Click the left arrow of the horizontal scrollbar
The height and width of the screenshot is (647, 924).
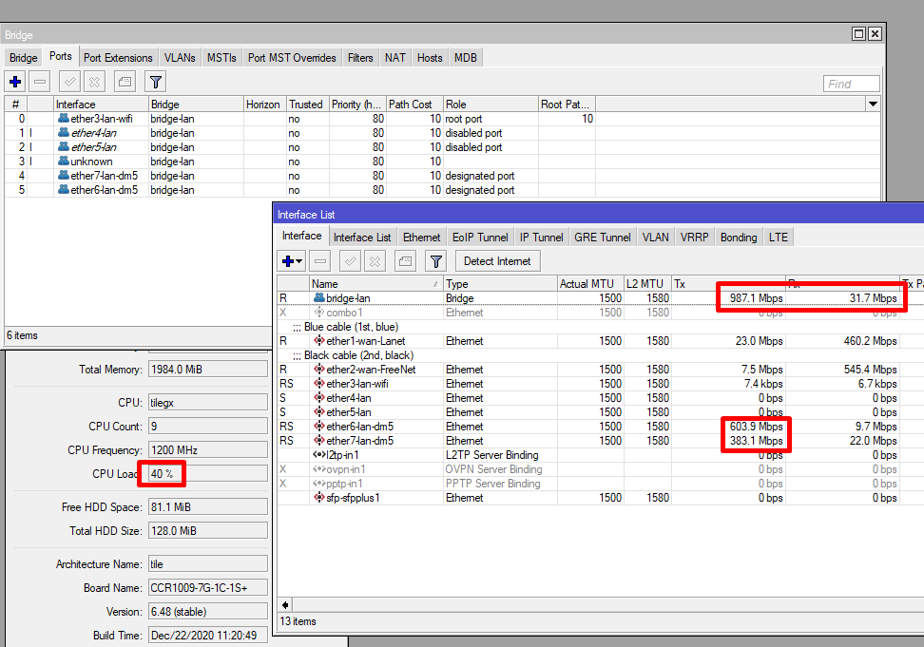pyautogui.click(x=284, y=604)
